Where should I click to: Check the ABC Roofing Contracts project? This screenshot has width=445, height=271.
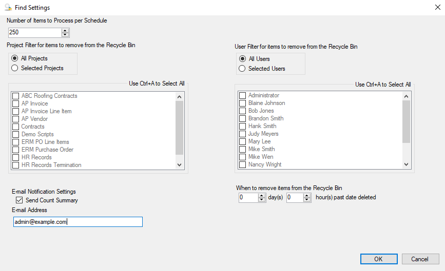pyautogui.click(x=16, y=96)
